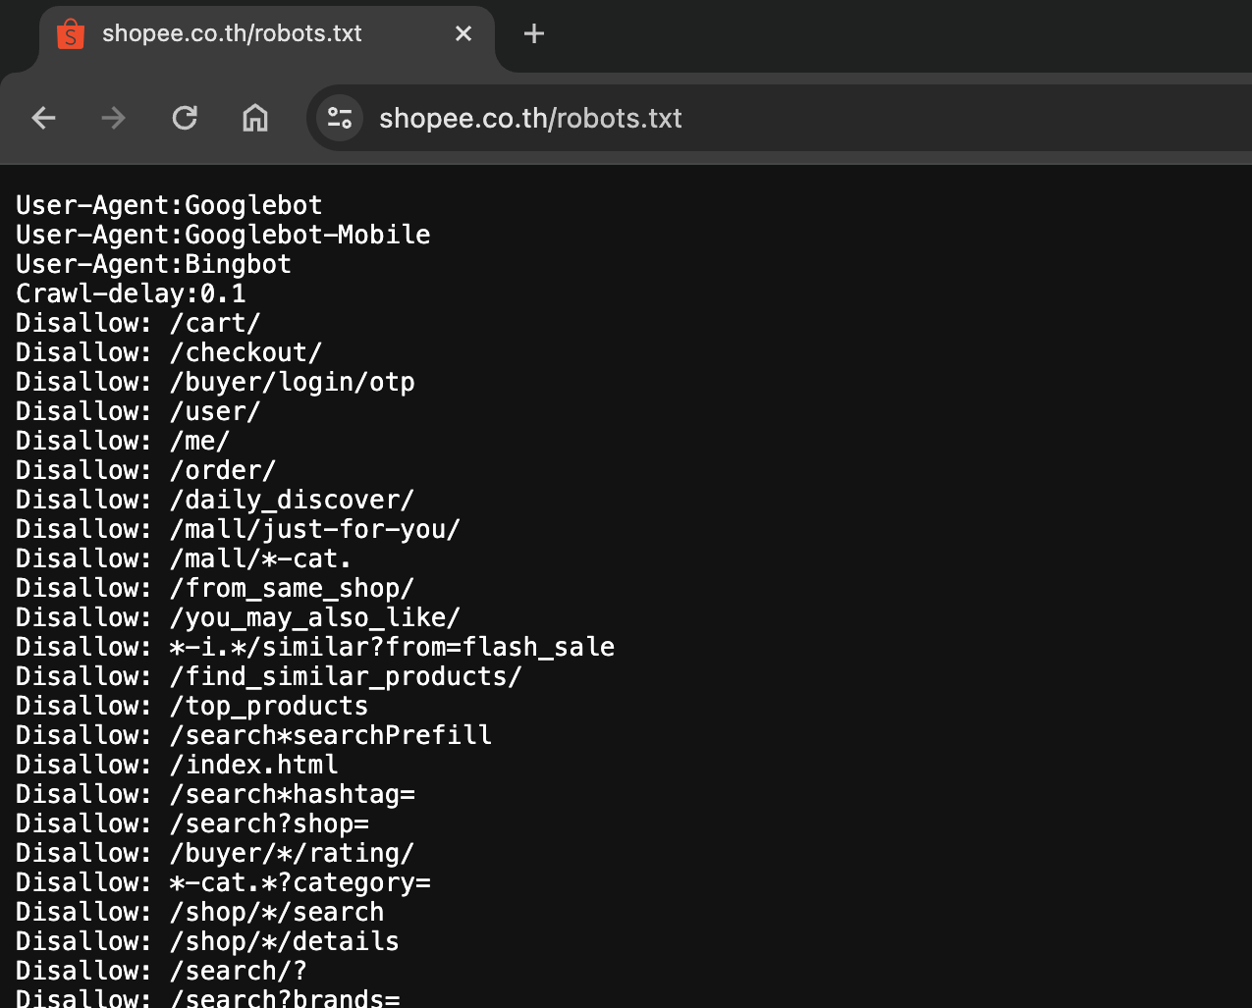The image size is (1252, 1008).
Task: Click the Disallow: /top_products line
Action: pos(192,706)
